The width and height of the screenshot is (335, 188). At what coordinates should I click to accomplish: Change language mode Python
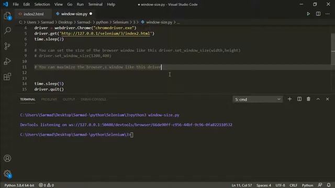(307, 185)
